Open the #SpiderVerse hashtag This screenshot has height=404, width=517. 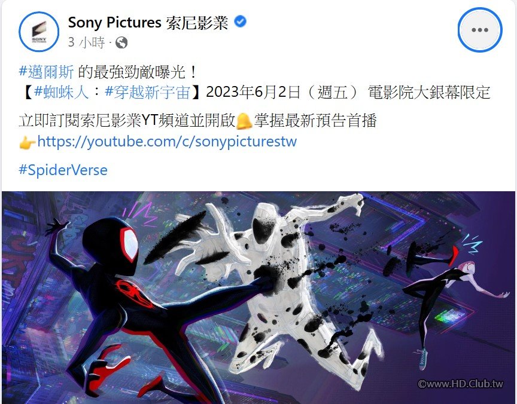pos(63,170)
